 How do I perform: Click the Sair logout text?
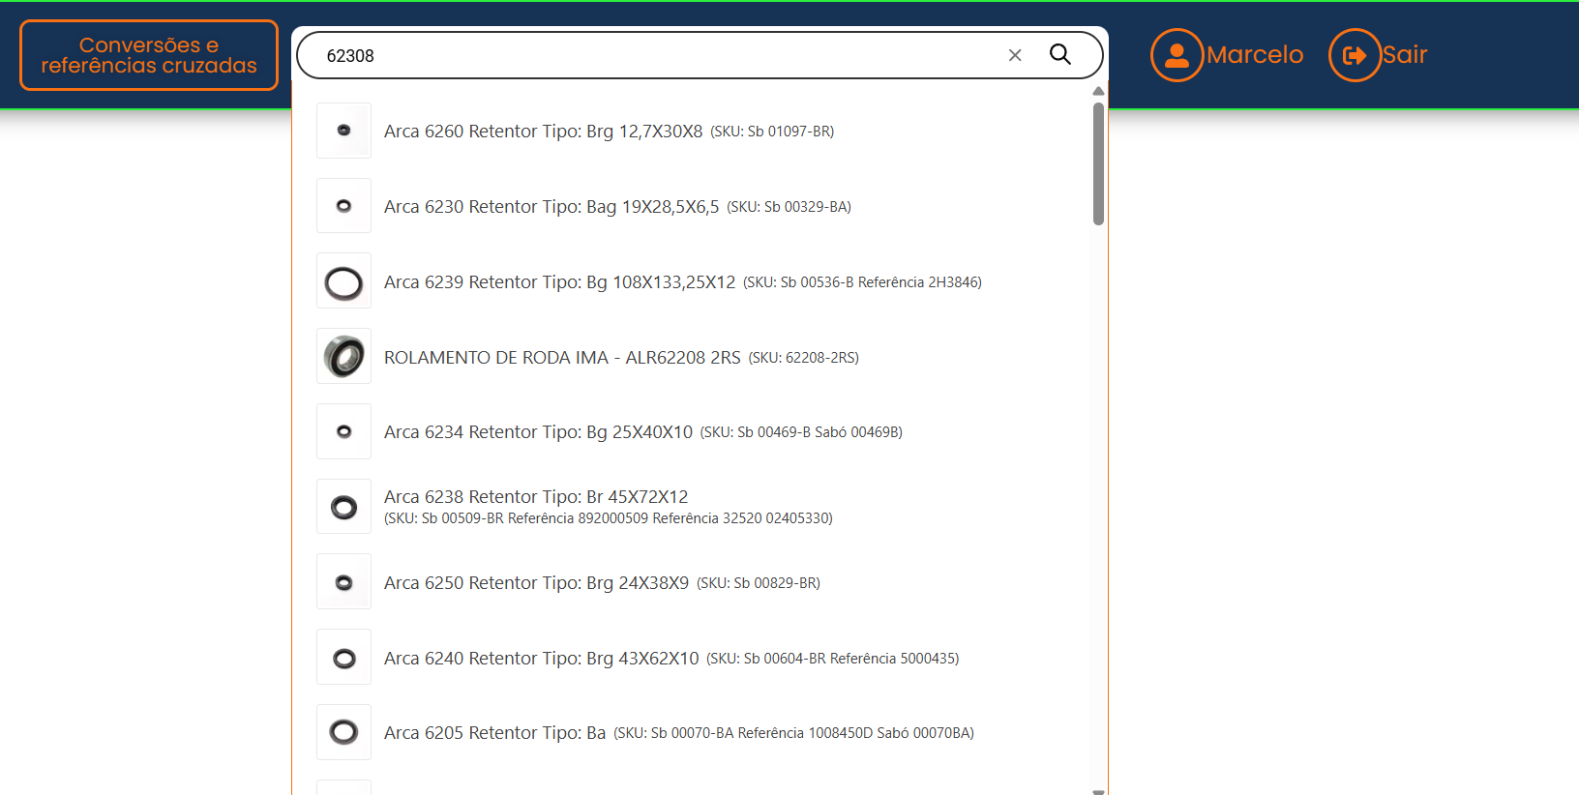[x=1405, y=55]
